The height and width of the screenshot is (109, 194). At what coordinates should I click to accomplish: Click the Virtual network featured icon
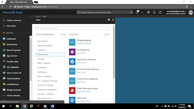[x=72, y=42]
